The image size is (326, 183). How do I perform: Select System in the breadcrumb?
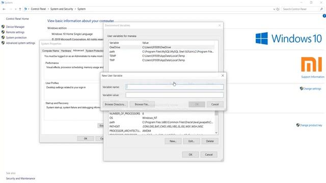[81, 9]
